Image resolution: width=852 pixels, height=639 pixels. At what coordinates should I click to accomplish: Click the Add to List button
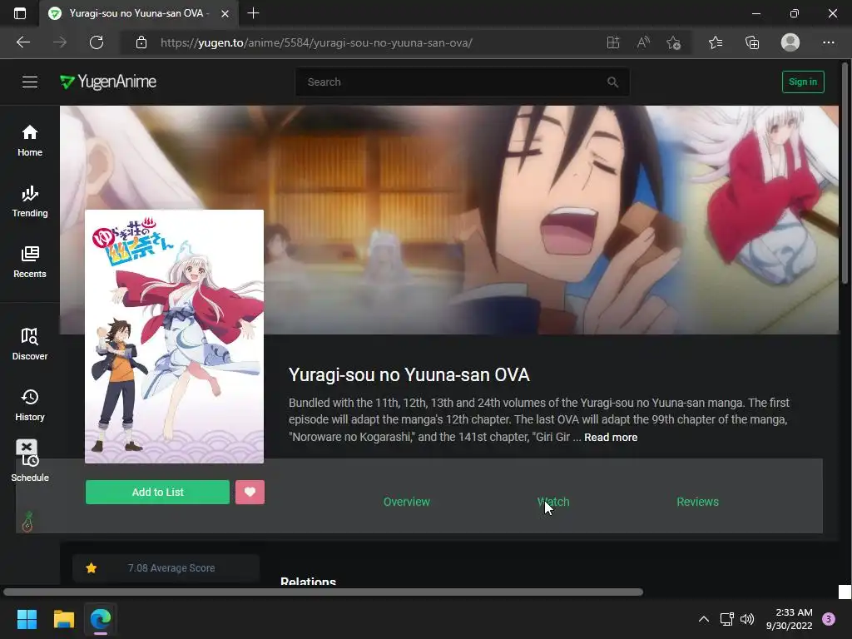pyautogui.click(x=157, y=492)
